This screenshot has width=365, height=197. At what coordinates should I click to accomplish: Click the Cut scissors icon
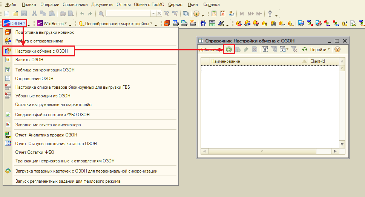[x=34, y=14]
